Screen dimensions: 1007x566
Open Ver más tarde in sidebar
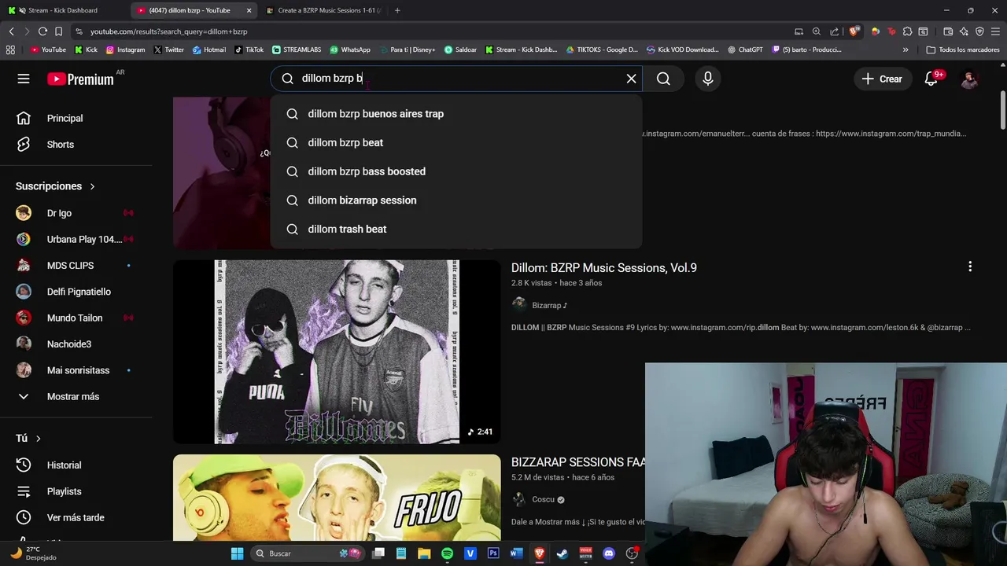coord(75,517)
